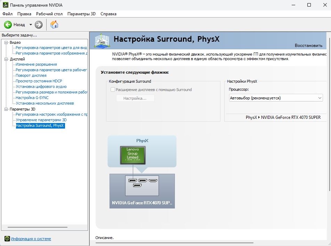Viewport: 331px width, 246px height.
Task: Open the Back history dropdown arrow
Action: coord(31,25)
